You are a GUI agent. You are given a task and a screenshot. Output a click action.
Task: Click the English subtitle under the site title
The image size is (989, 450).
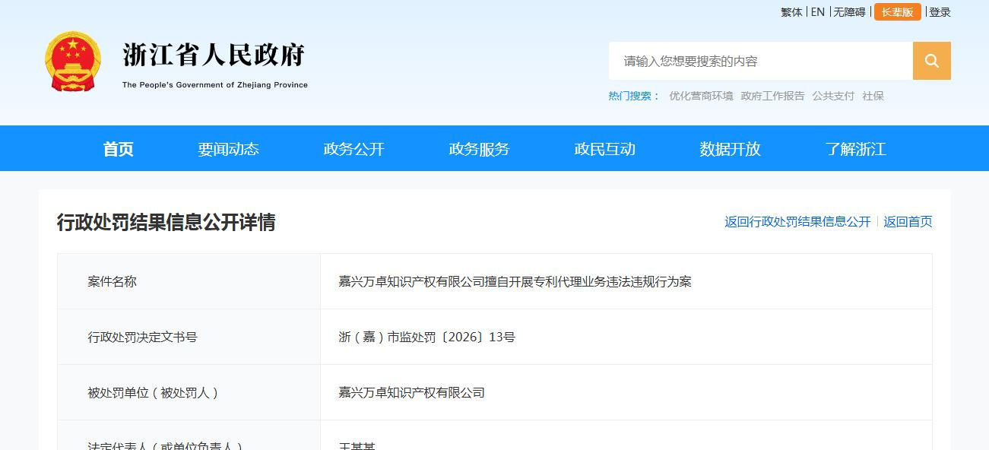215,85
